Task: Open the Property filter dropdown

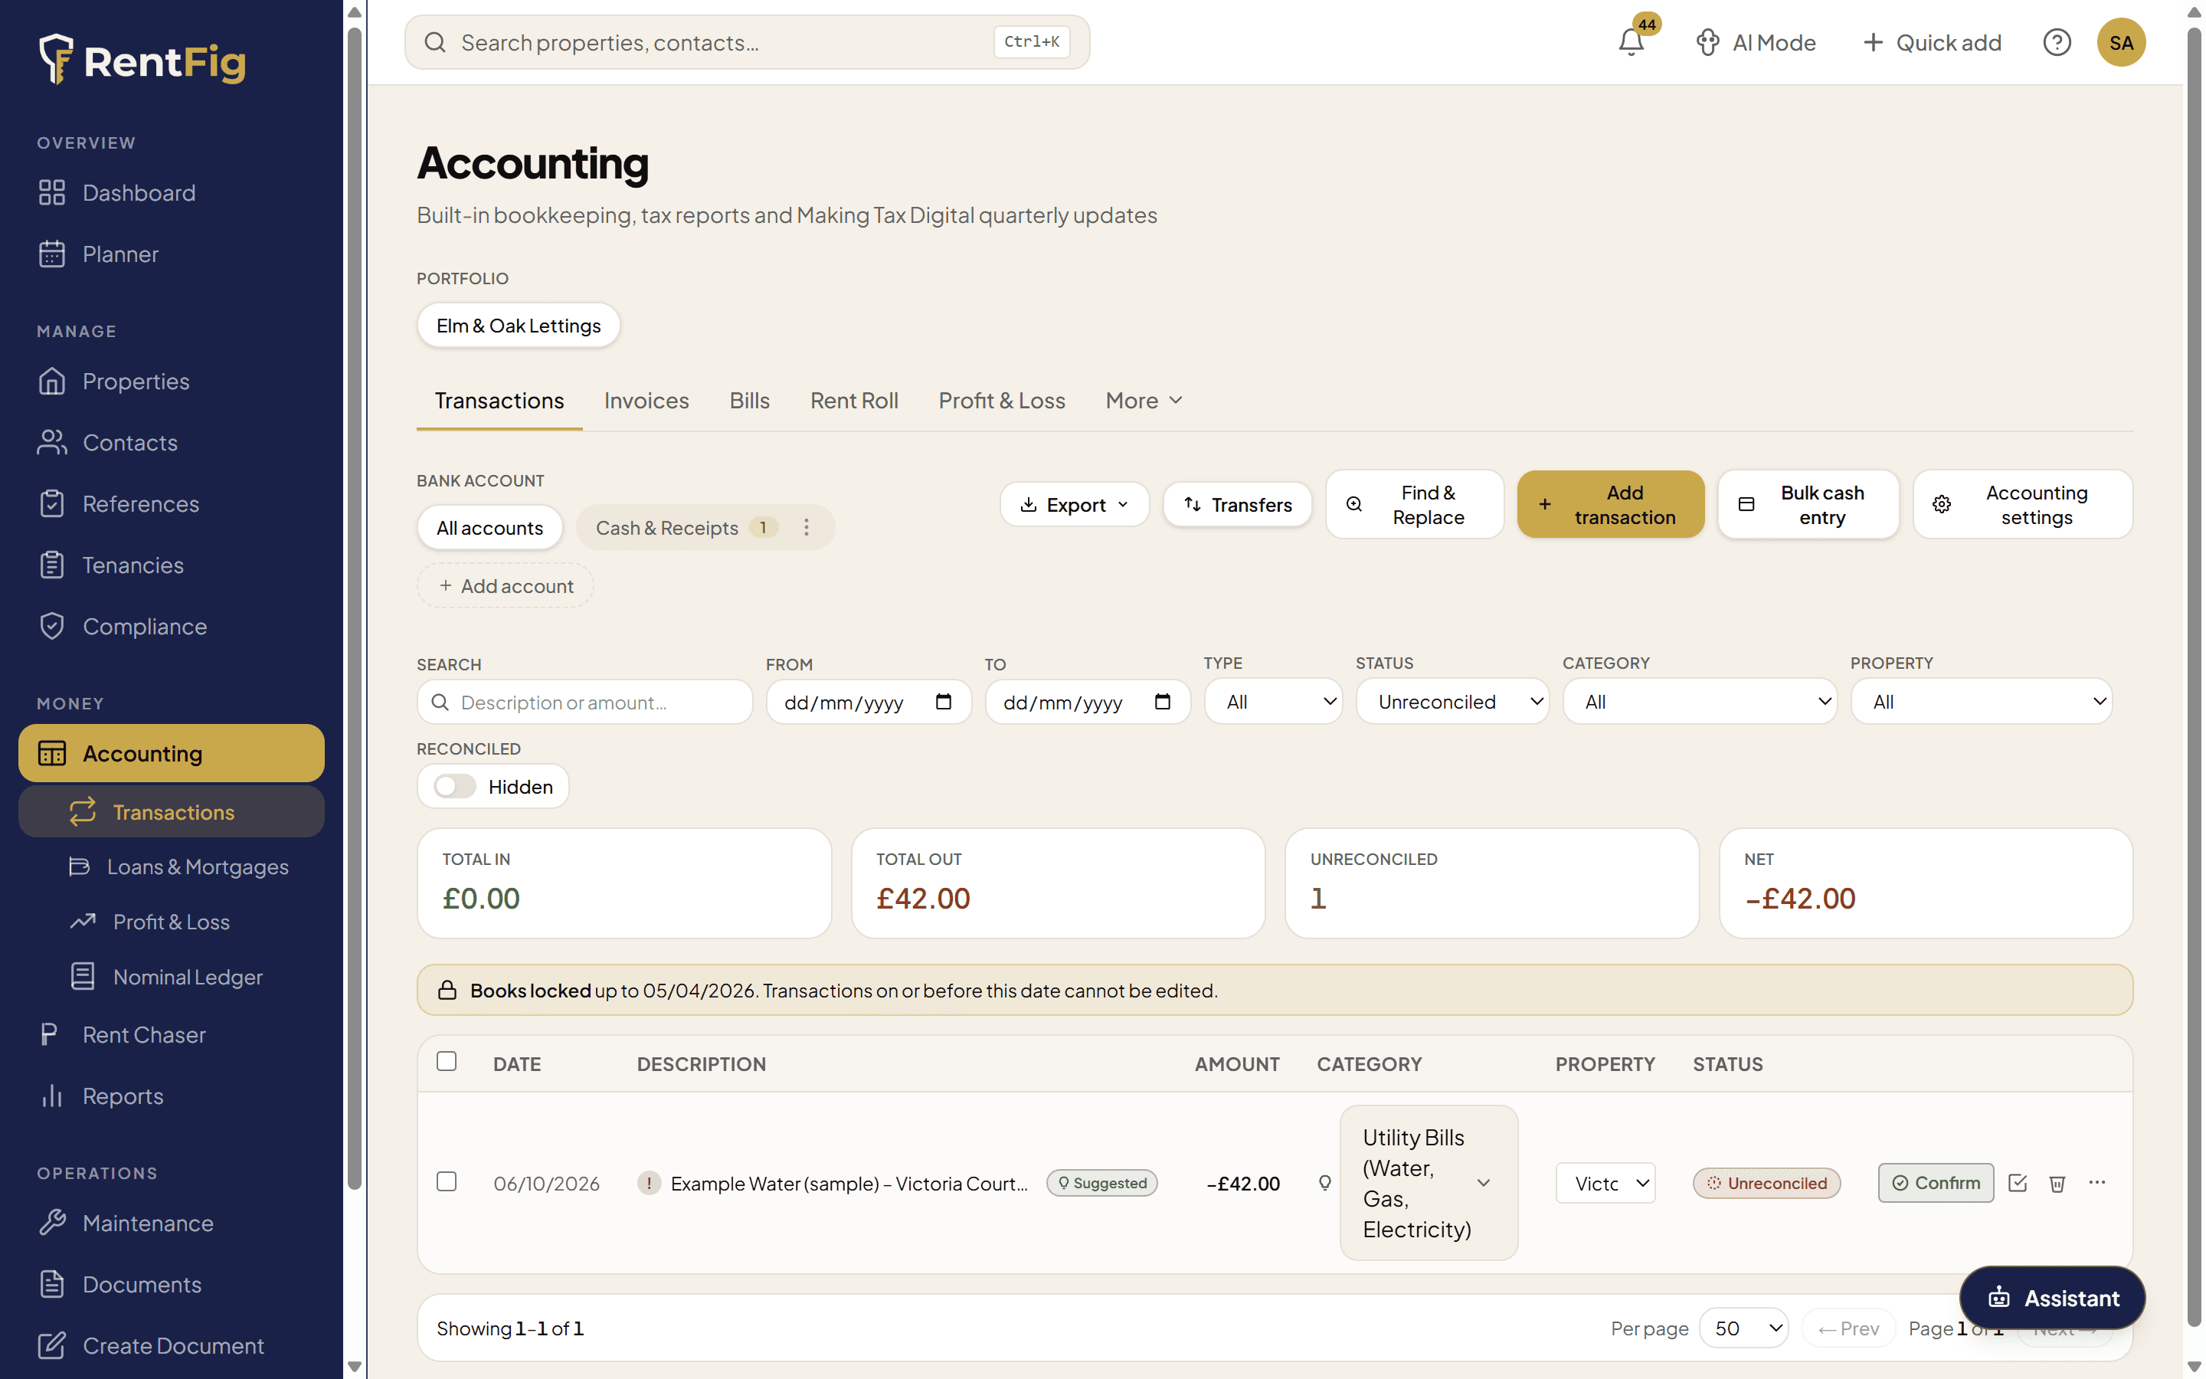Action: tap(1981, 701)
